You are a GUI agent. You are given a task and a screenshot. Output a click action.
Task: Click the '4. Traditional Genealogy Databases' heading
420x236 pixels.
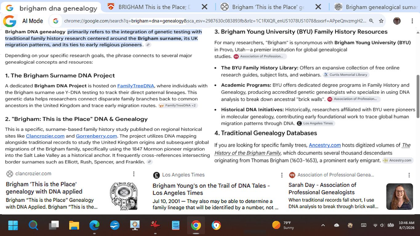(x=266, y=133)
